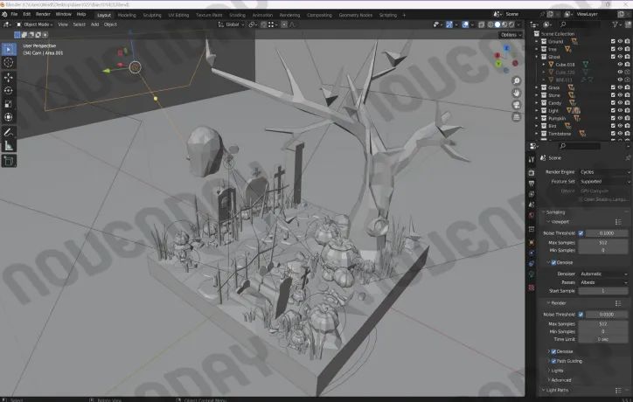Viewport: 633px width, 402px height.
Task: Open the Render Engine Cycles dropdown
Action: coord(604,172)
